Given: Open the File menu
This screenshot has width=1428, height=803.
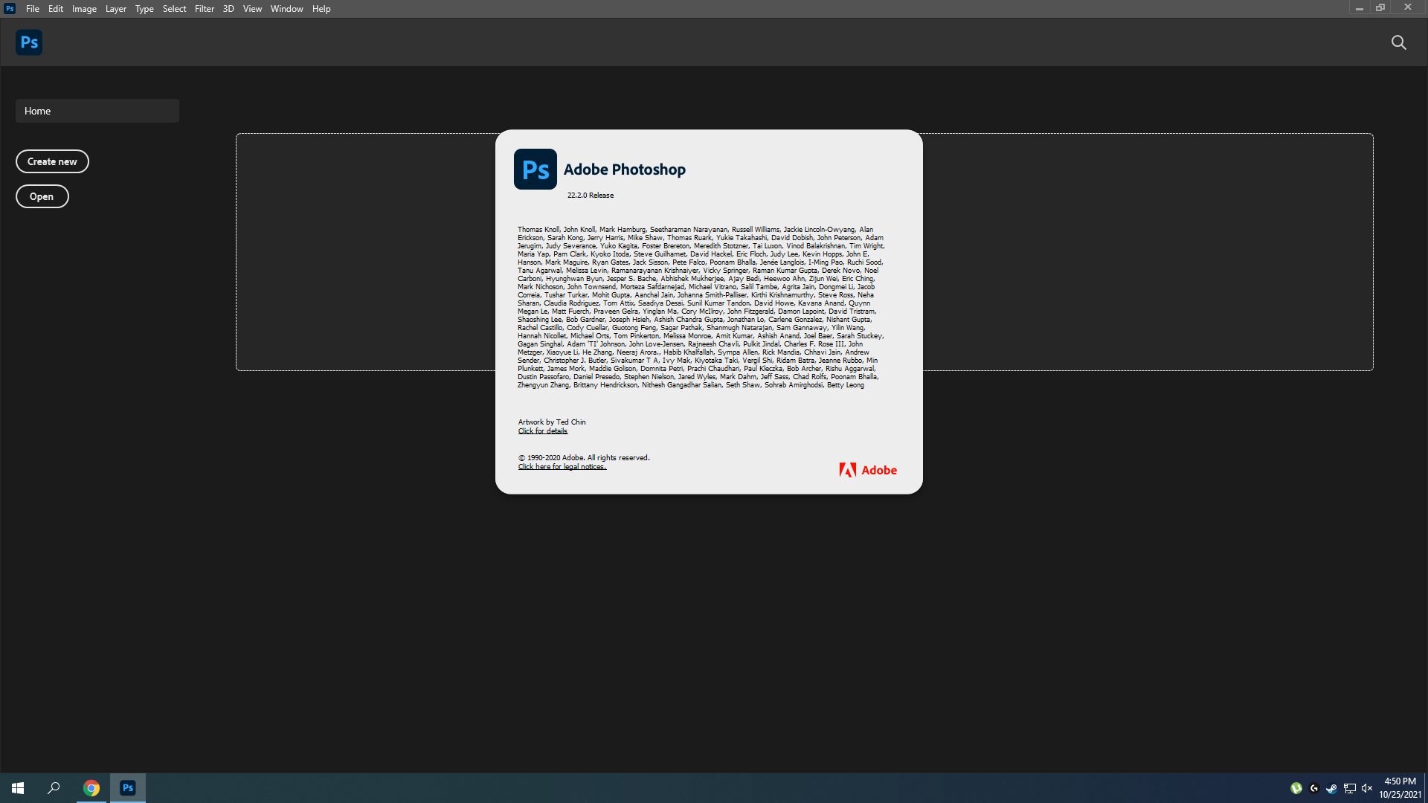Looking at the screenshot, I should coord(33,9).
